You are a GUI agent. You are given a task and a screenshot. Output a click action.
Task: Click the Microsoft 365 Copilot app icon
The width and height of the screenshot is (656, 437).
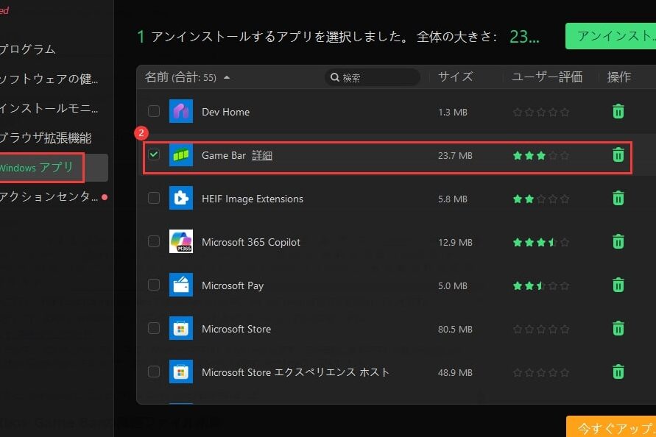pyautogui.click(x=180, y=242)
